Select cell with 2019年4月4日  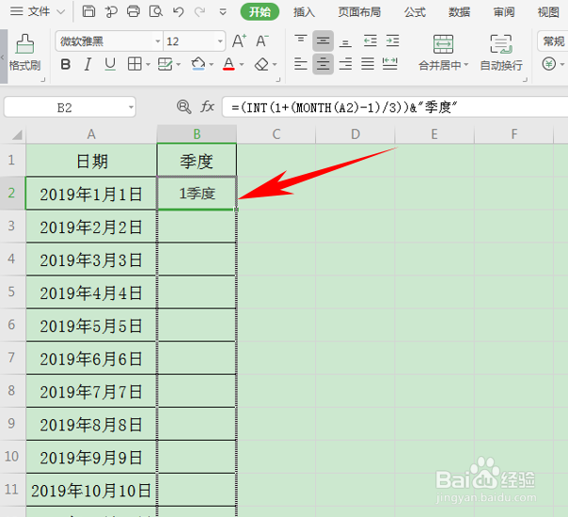[x=91, y=292]
